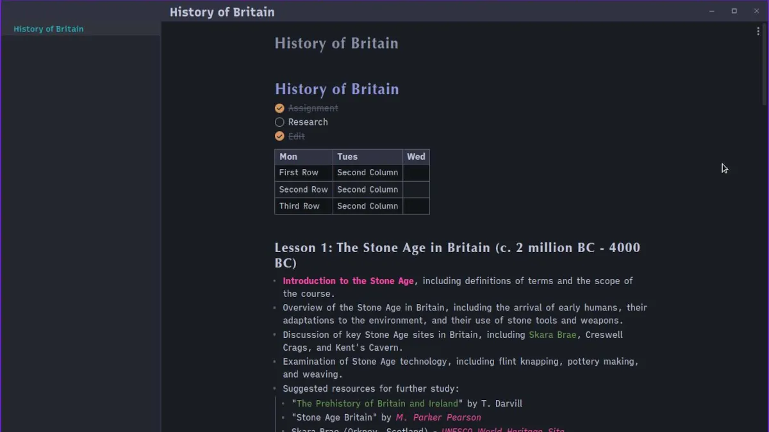Select the Mon table header cell
The image size is (769, 432).
304,157
